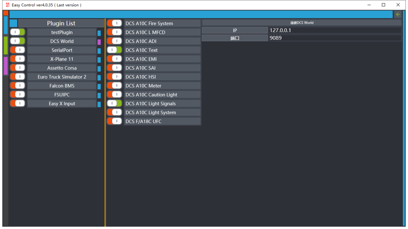Maximize the Easy Control window

(383, 4)
